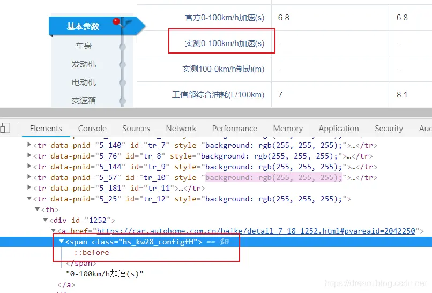The width and height of the screenshot is (432, 293).
Task: Click the 实测0-100km/h加速(s) row label
Action: (225, 43)
